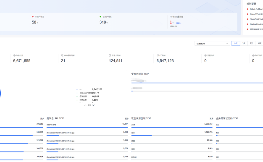This screenshot has height=162, width=263.
Task: Click the clock-style icon above the first 0 stat
Action: (x=205, y=55)
